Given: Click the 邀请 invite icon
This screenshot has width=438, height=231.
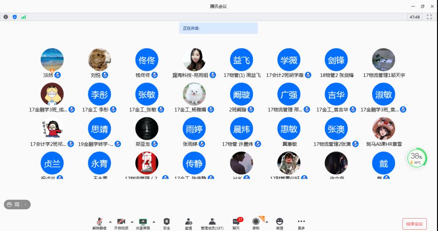Looking at the screenshot, I should click(x=188, y=223).
